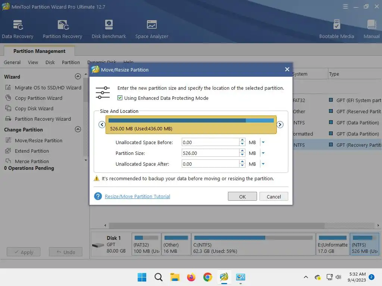Toggle Using Enhanced Data Protecting Mode checkbox
The image size is (382, 286).
(120, 98)
